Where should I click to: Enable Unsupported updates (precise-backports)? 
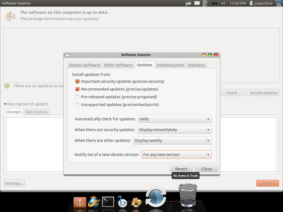(x=77, y=105)
